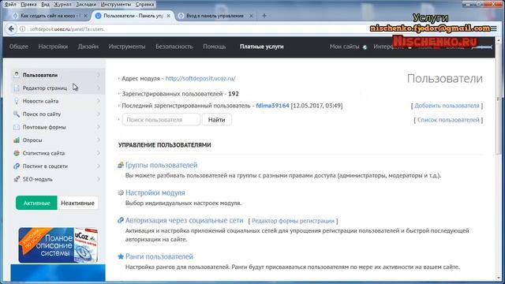This screenshot has width=505, height=284.
Task: Click the browser address bar URL
Action: (x=66, y=29)
